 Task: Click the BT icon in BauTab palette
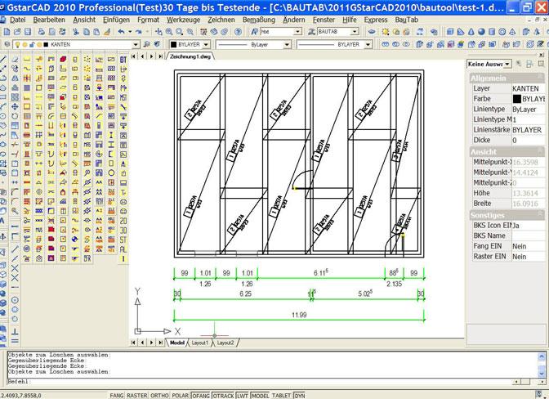(123, 60)
